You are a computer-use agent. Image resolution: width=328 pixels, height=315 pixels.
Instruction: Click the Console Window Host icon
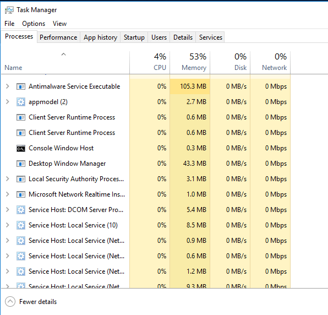[21, 148]
